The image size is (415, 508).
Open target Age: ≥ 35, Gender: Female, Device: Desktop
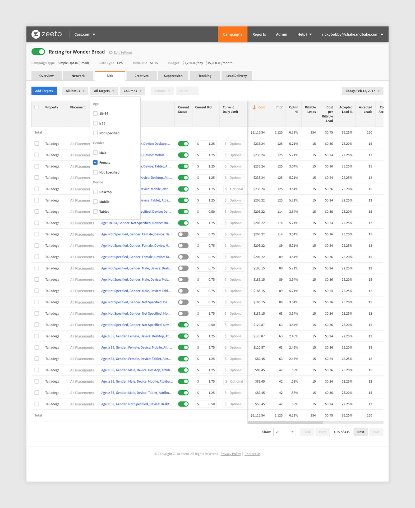137,336
